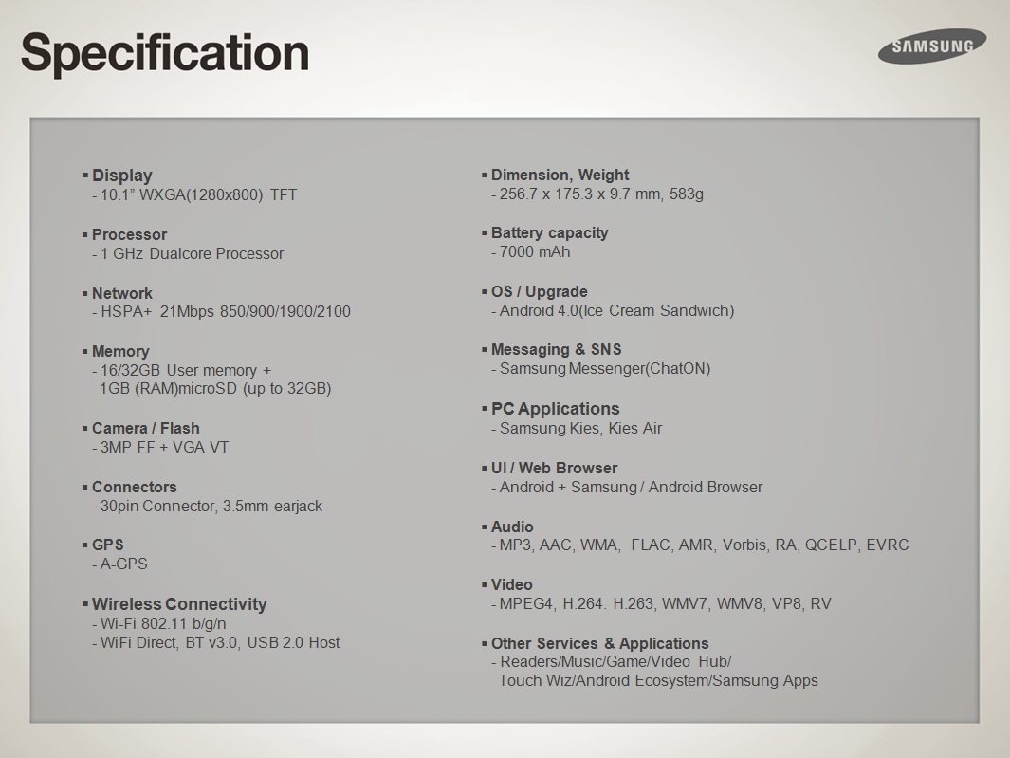Click the text "Samsung Kies, Kies Air"
The width and height of the screenshot is (1010, 758).
pyautogui.click(x=581, y=429)
